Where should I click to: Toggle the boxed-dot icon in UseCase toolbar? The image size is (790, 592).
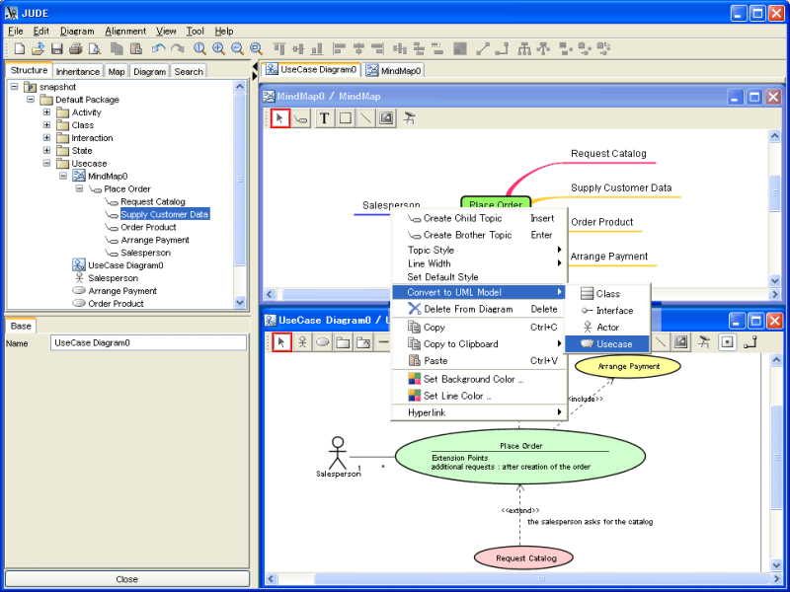click(x=727, y=342)
